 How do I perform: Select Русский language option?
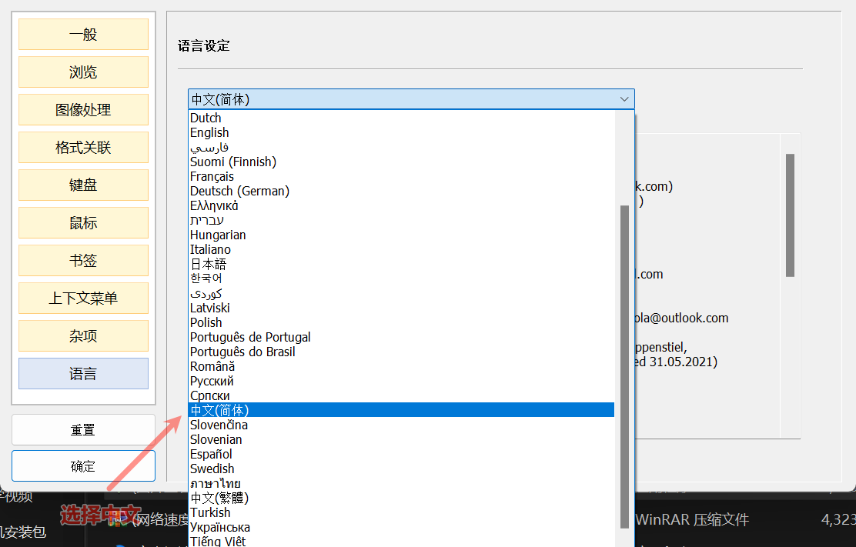pos(212,381)
